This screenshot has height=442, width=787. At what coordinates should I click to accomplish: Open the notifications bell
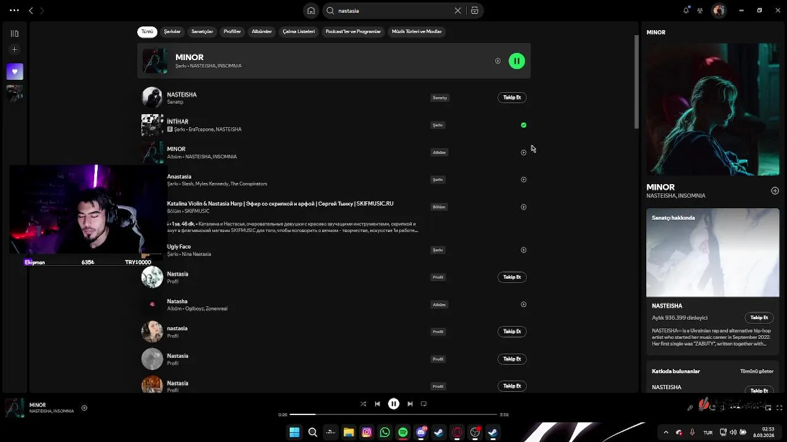pyautogui.click(x=686, y=10)
